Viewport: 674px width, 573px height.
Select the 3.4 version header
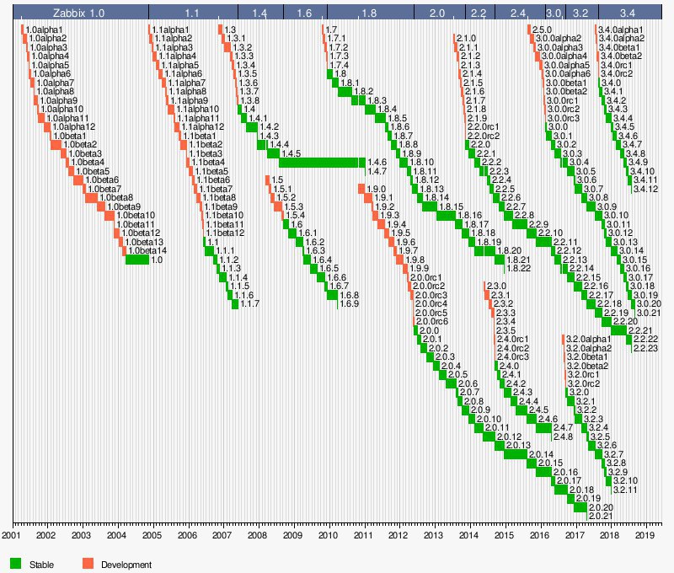[629, 13]
